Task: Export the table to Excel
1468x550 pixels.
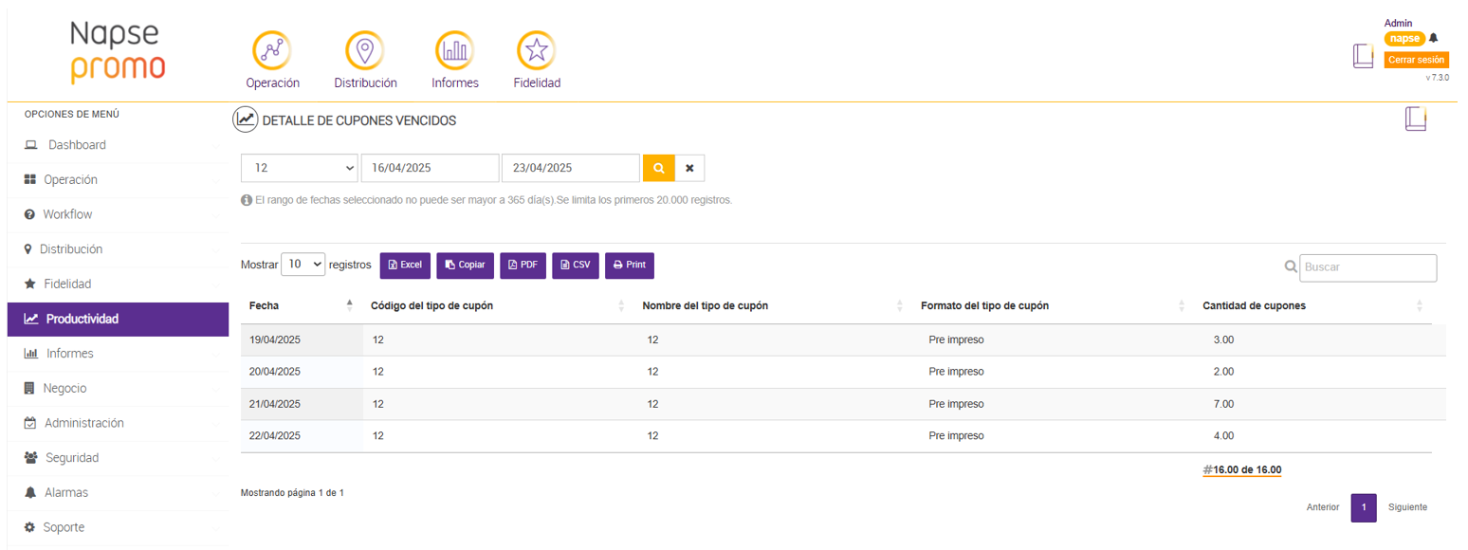Action: click(x=405, y=266)
